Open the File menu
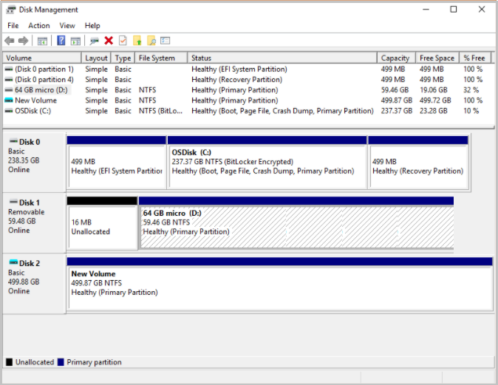 (x=13, y=25)
